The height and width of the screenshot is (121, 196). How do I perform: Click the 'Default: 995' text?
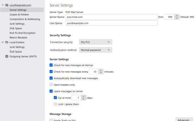pos(187,17)
